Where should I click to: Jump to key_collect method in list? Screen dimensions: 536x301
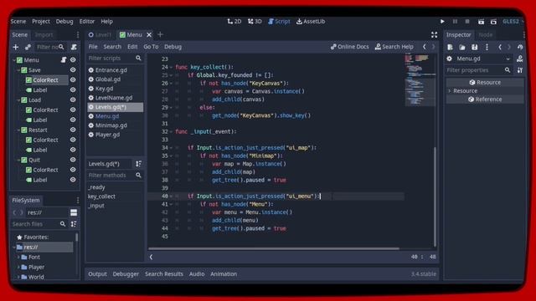pyautogui.click(x=101, y=196)
